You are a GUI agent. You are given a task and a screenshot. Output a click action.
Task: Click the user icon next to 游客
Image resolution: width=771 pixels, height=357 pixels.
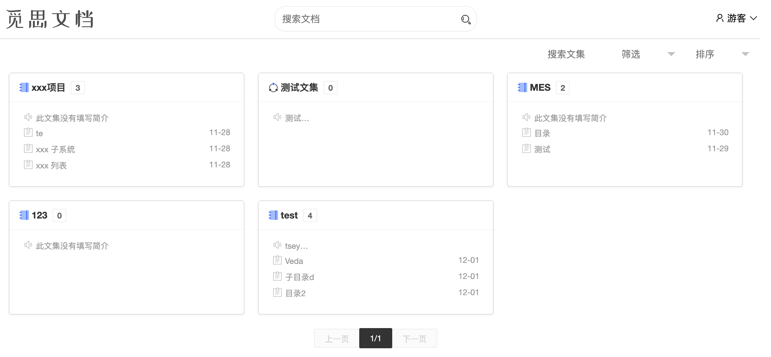[719, 18]
